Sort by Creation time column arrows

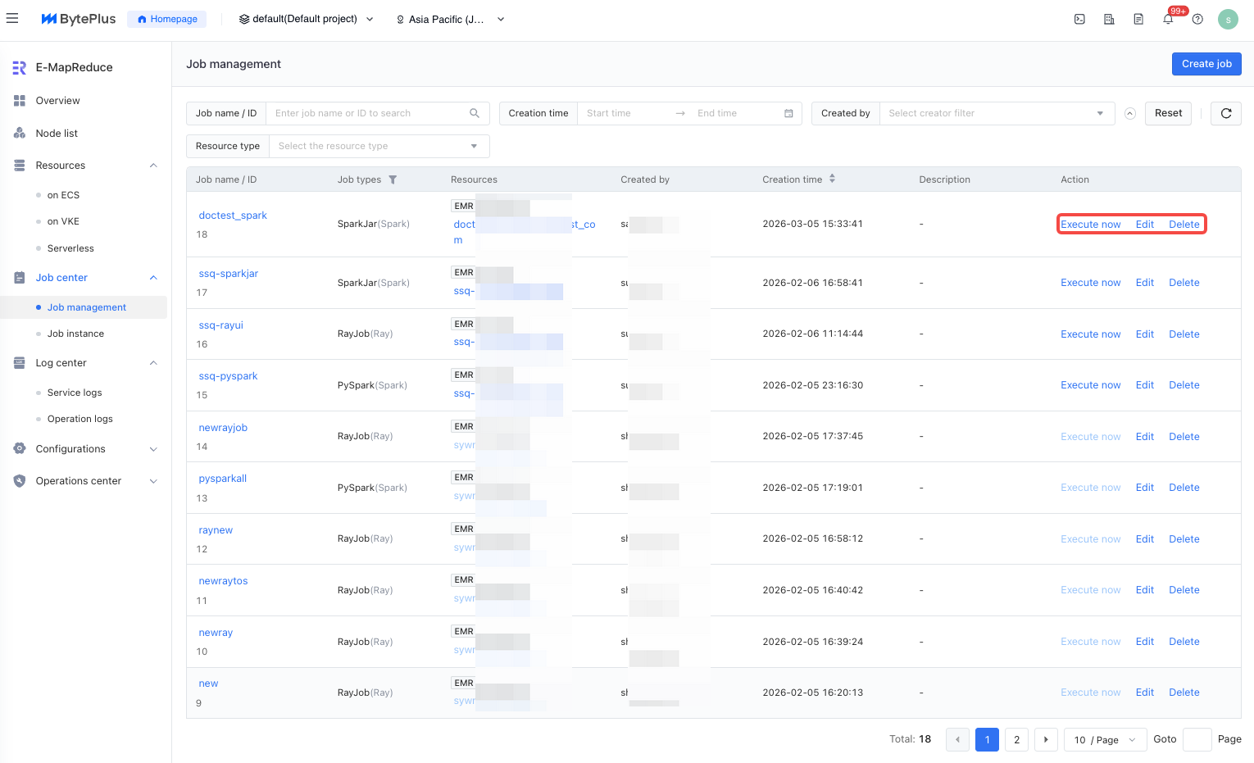click(x=832, y=179)
